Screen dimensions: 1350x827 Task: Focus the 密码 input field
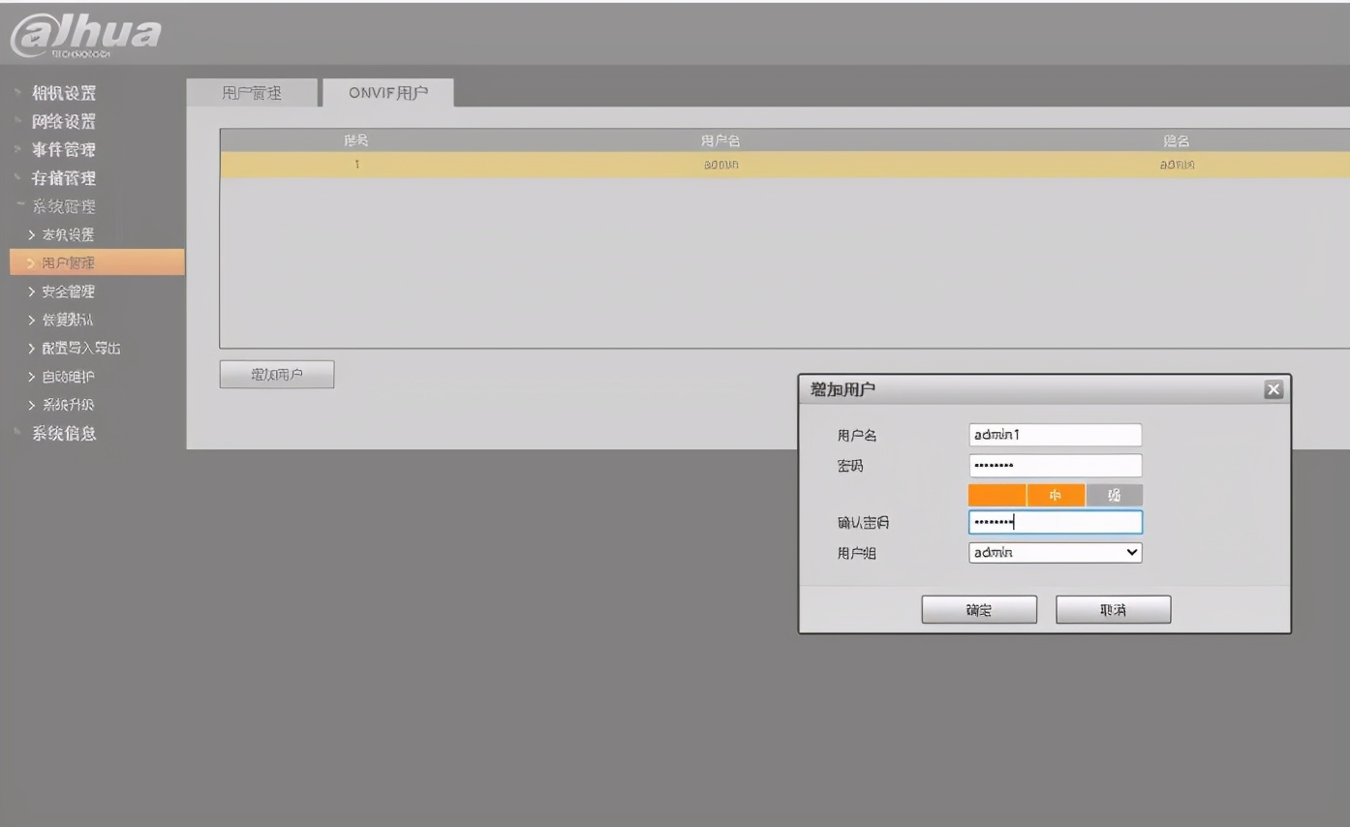point(1056,466)
